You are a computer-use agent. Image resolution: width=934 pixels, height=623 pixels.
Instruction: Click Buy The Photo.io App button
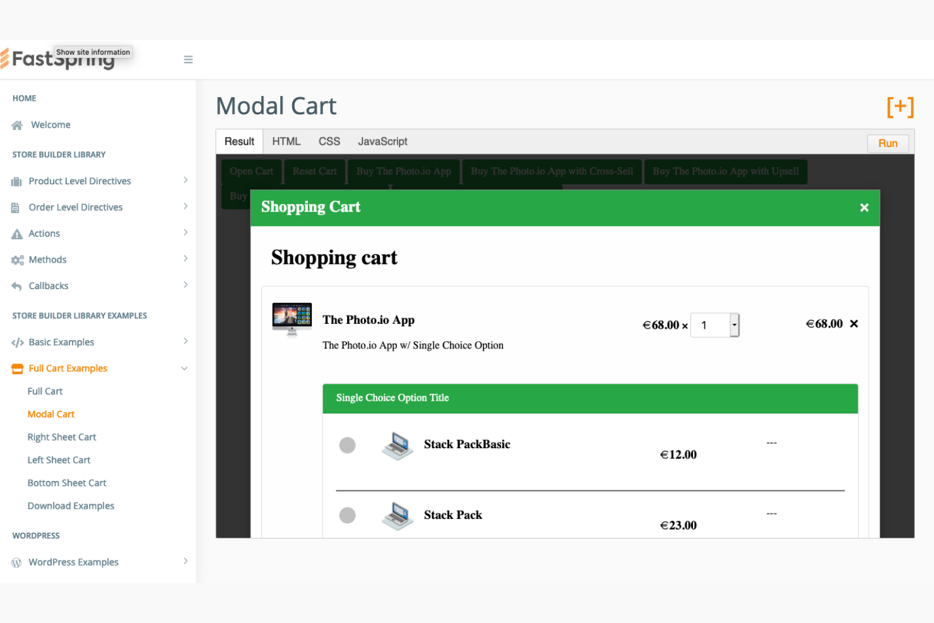[404, 171]
